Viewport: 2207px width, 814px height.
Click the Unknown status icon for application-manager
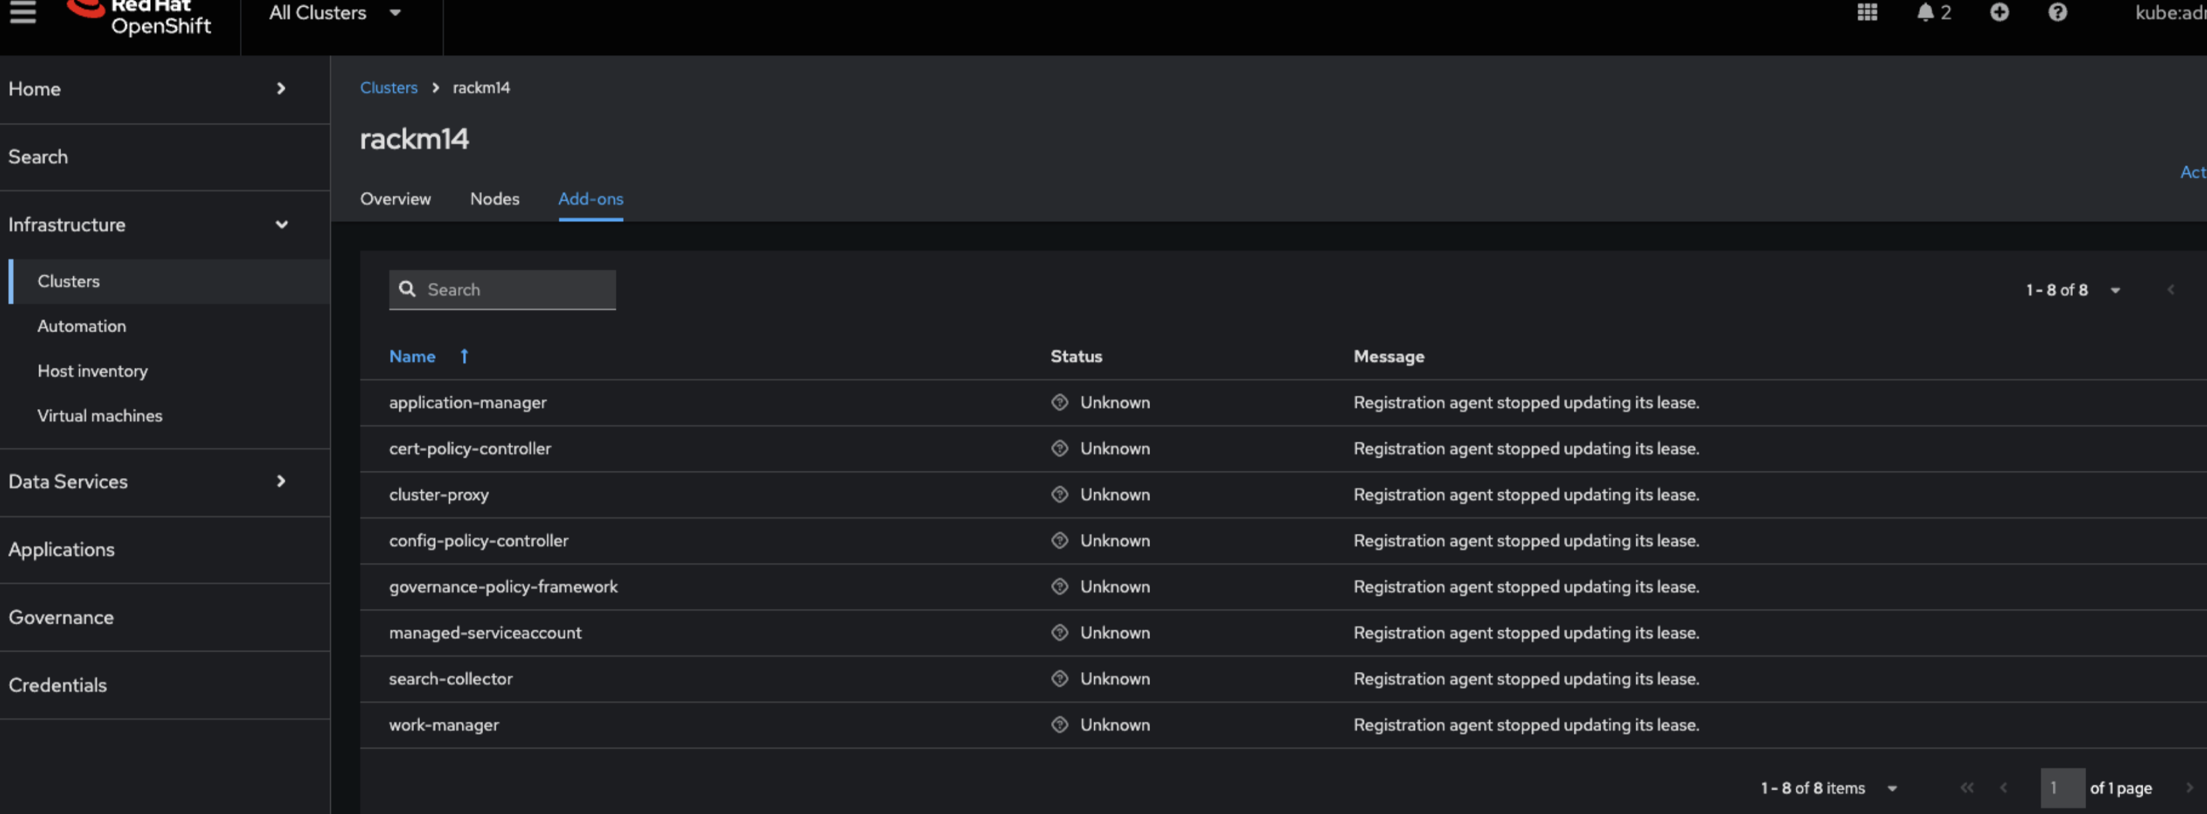[x=1060, y=402]
